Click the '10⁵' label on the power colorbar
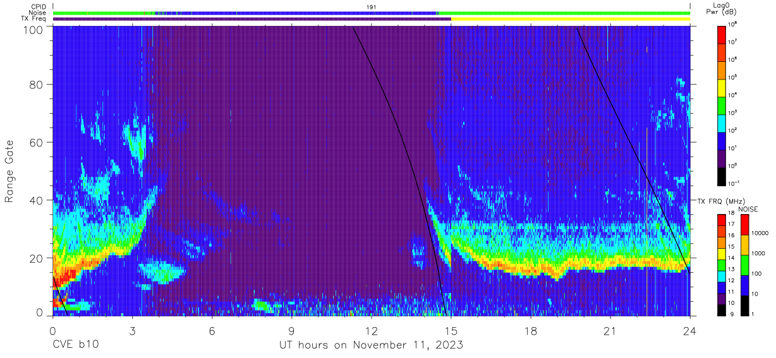 pos(732,77)
